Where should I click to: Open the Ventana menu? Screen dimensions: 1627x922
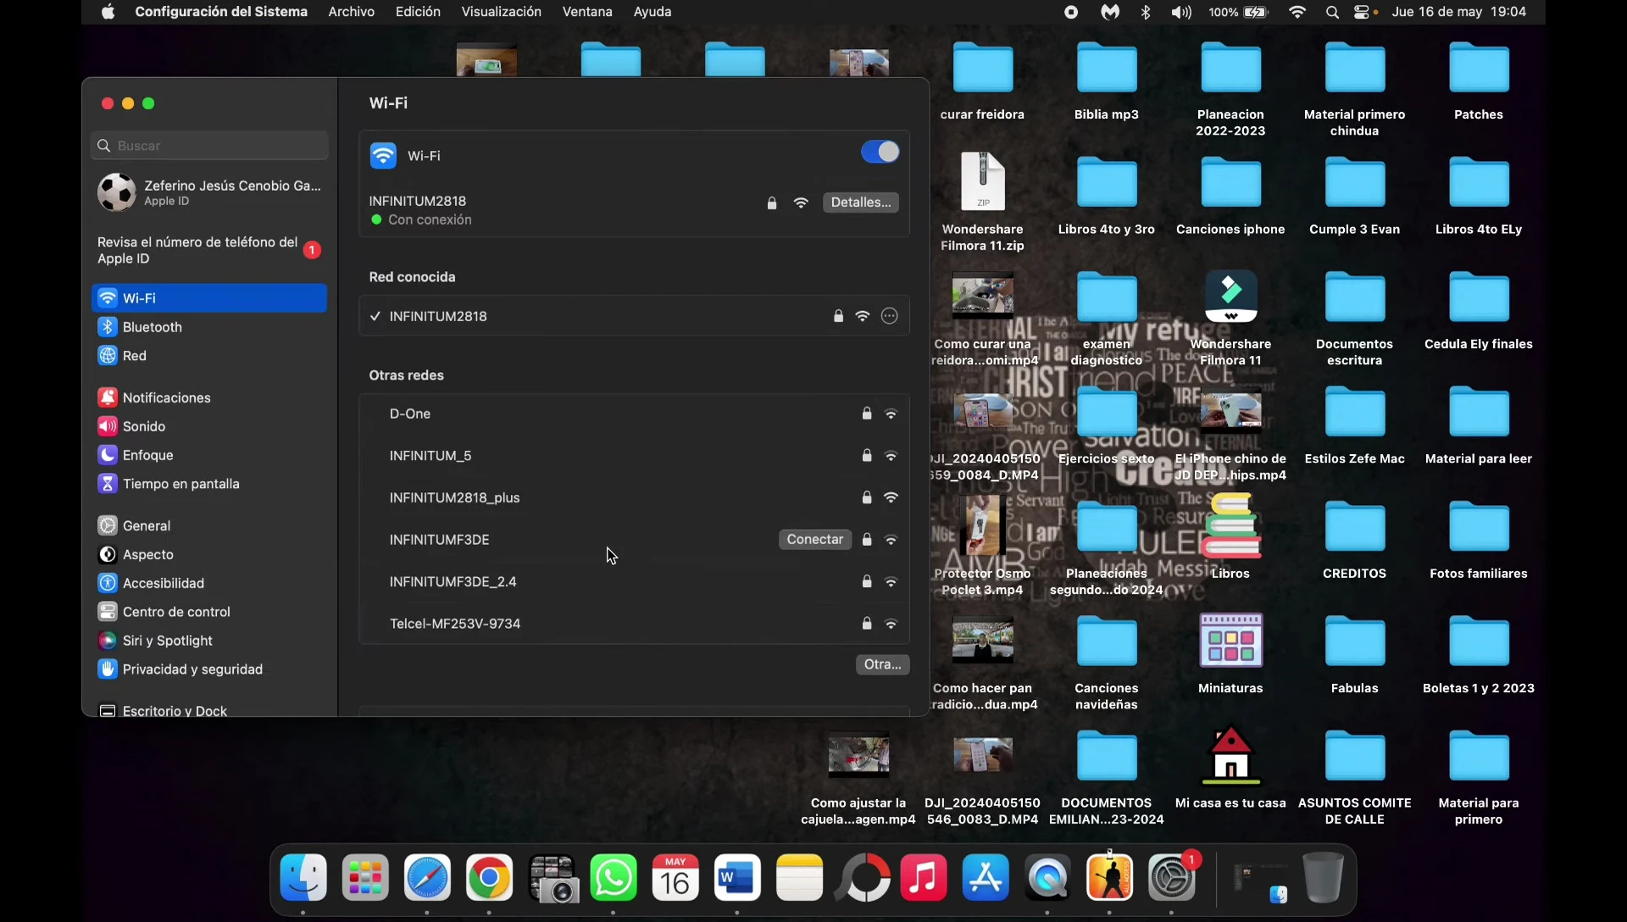tap(587, 12)
